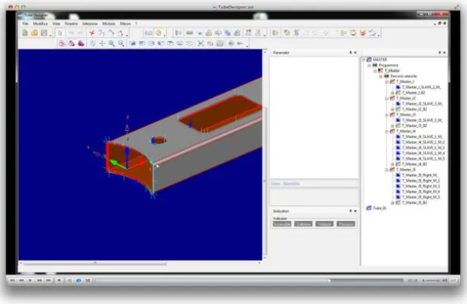
Task: Close the Parametri panel
Action: (x=355, y=53)
